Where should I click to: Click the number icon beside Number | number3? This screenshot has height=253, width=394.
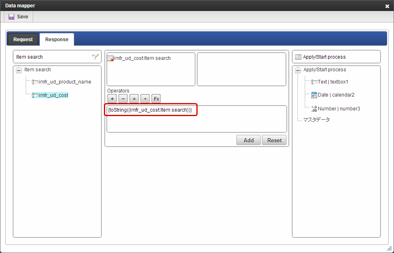(x=314, y=109)
